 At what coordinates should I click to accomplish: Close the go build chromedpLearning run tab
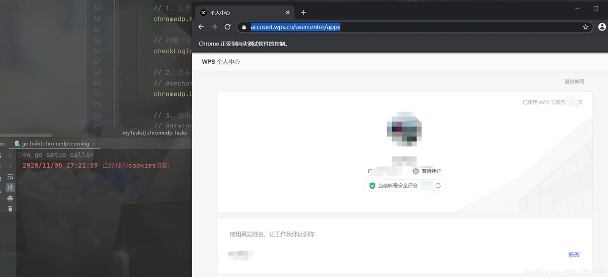(93, 144)
